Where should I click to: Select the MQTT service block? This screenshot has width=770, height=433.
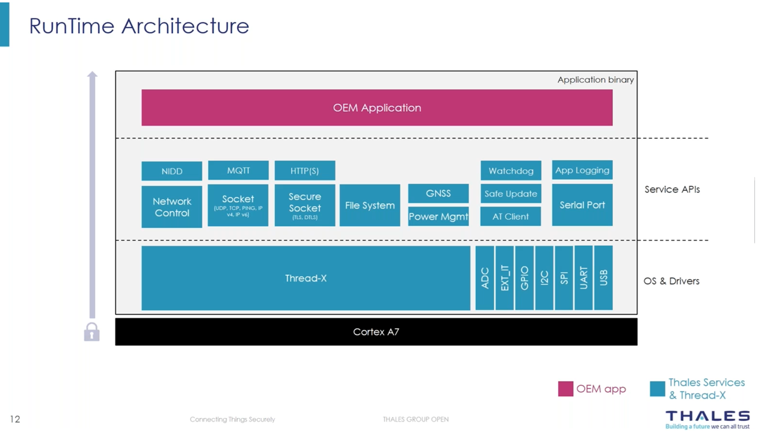(238, 170)
